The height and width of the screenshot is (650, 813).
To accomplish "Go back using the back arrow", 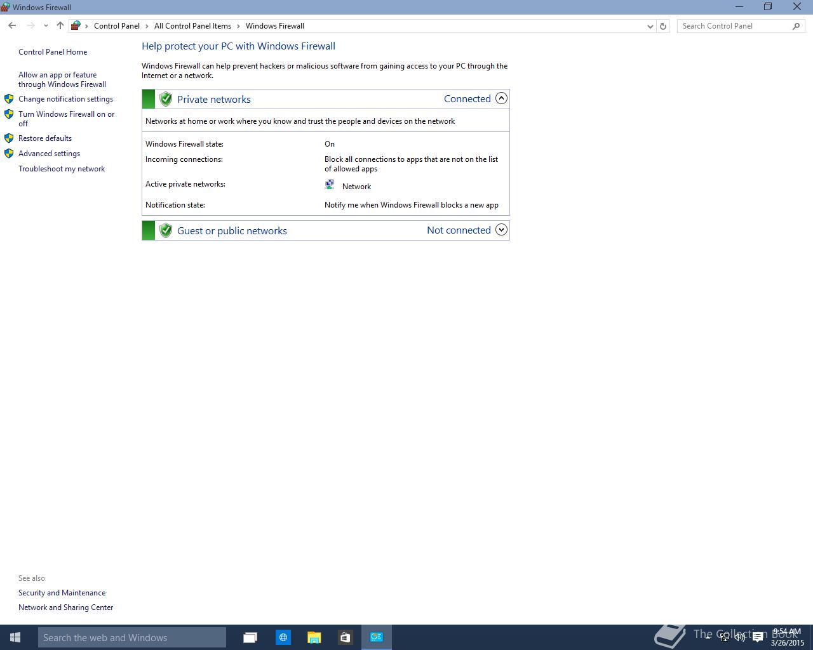I will coord(12,26).
